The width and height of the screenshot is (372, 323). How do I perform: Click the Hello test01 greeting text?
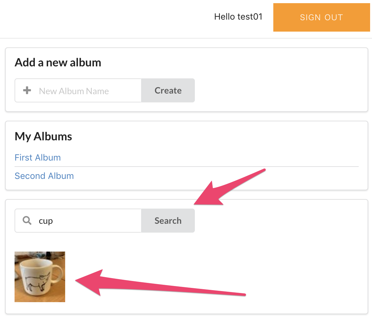[x=238, y=17]
